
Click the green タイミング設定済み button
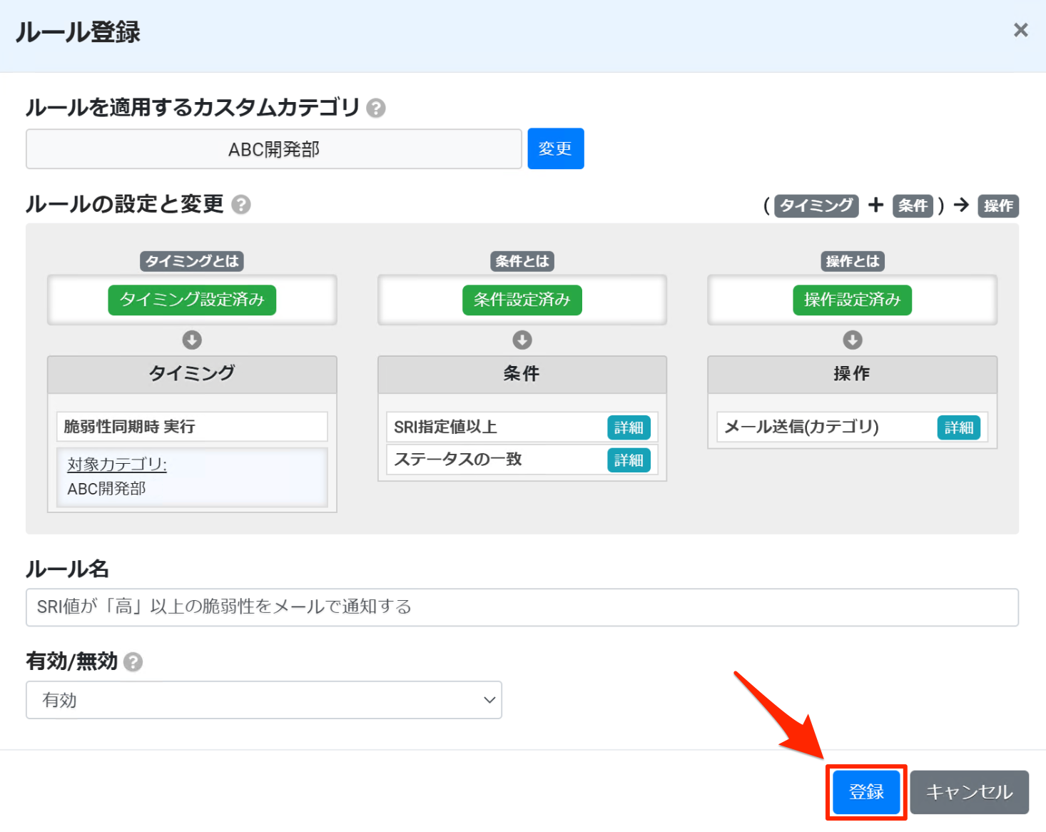(x=192, y=300)
